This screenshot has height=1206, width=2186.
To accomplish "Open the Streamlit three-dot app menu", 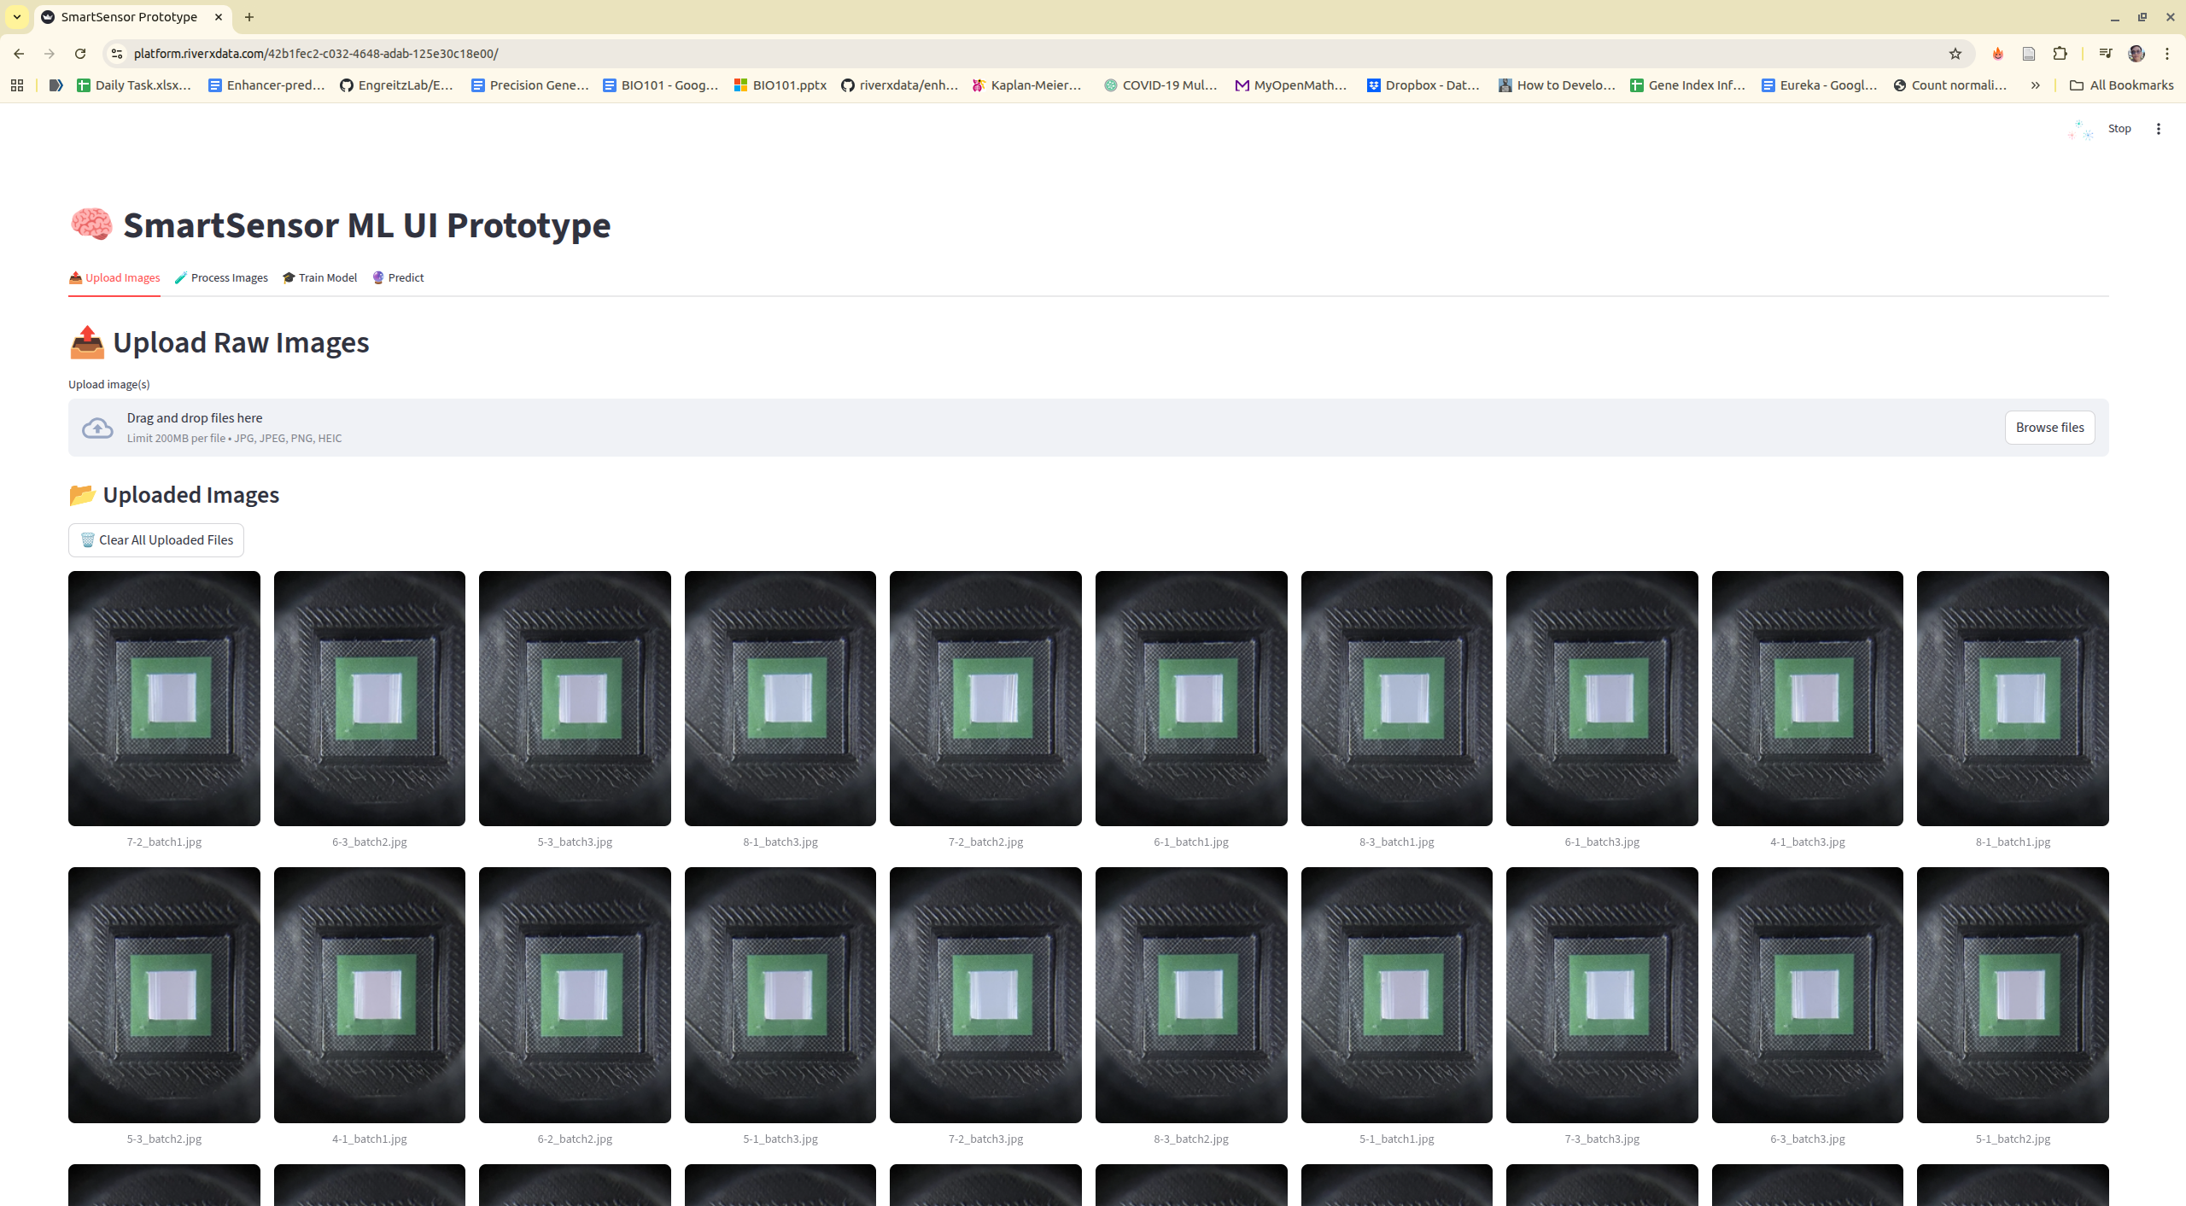I will click(2158, 129).
